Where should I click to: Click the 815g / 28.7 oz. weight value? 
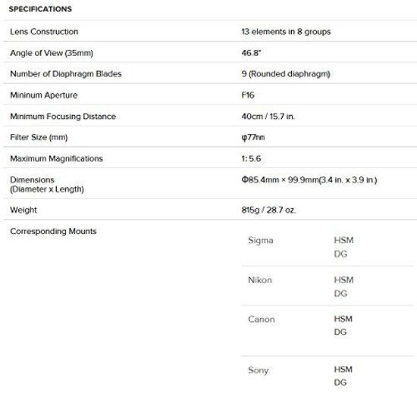tap(268, 210)
